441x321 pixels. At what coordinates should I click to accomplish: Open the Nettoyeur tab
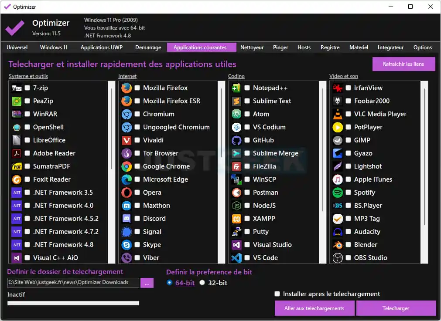252,47
